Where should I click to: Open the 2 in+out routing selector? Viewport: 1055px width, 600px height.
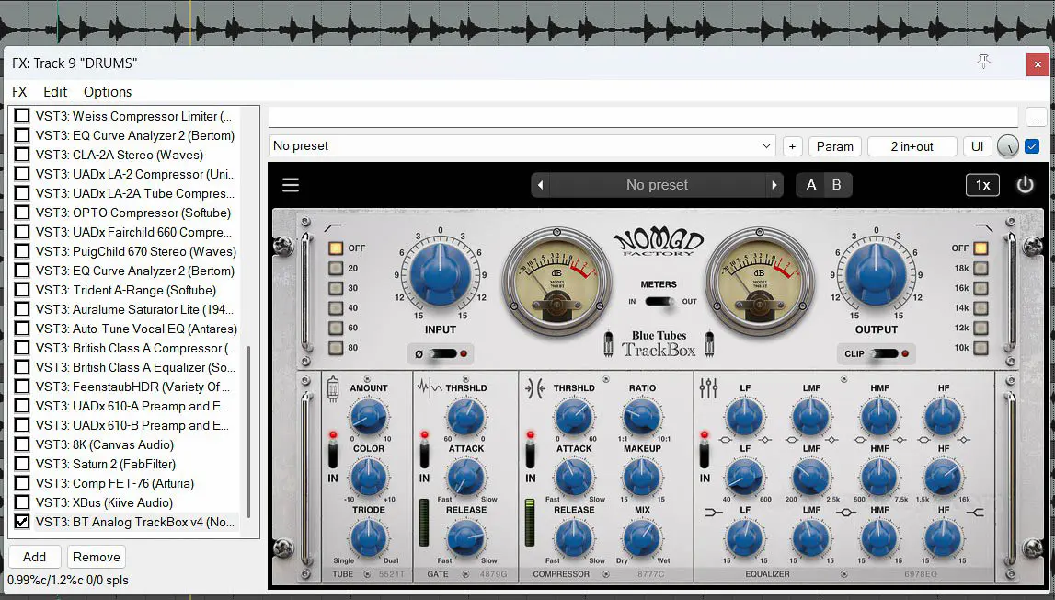tap(912, 146)
